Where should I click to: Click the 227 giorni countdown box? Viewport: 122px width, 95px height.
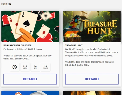point(25,67)
